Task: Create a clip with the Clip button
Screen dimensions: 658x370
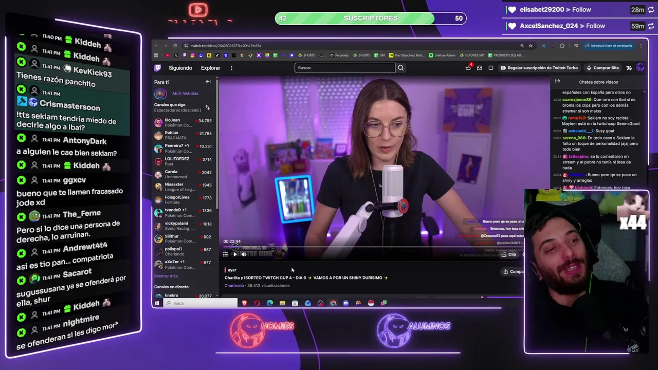Action: 509,254
